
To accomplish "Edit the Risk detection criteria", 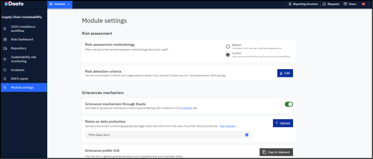I will point(285,73).
